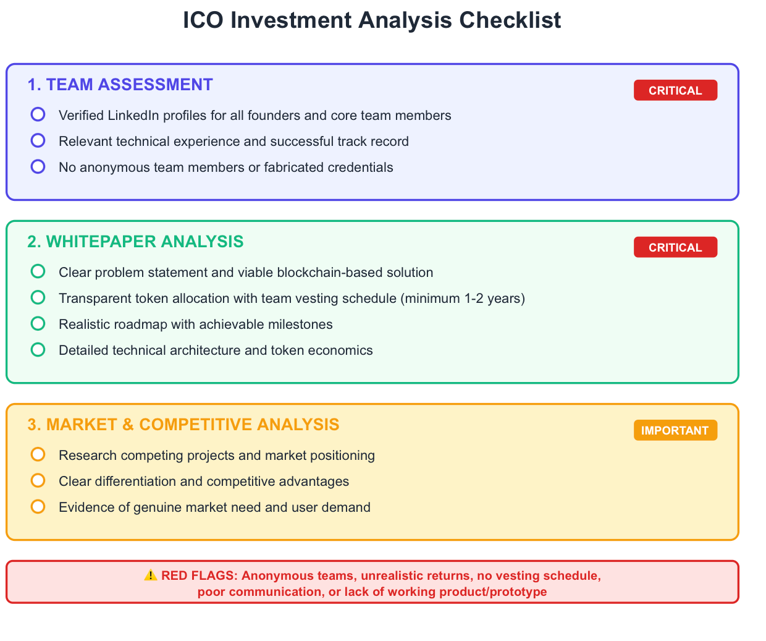The width and height of the screenshot is (766, 641).
Task: Click the CRITICAL badge in Team Assessment
Action: [675, 90]
